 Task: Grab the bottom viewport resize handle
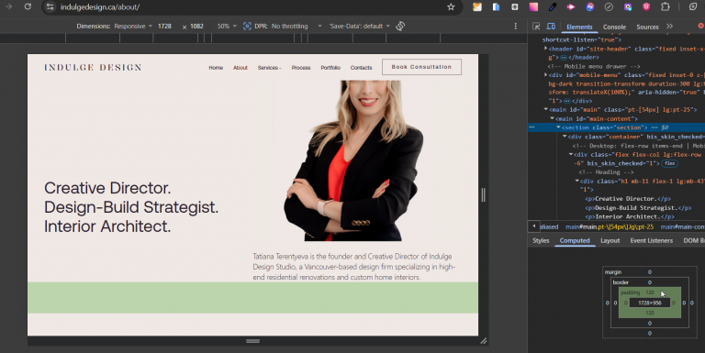tap(252, 341)
